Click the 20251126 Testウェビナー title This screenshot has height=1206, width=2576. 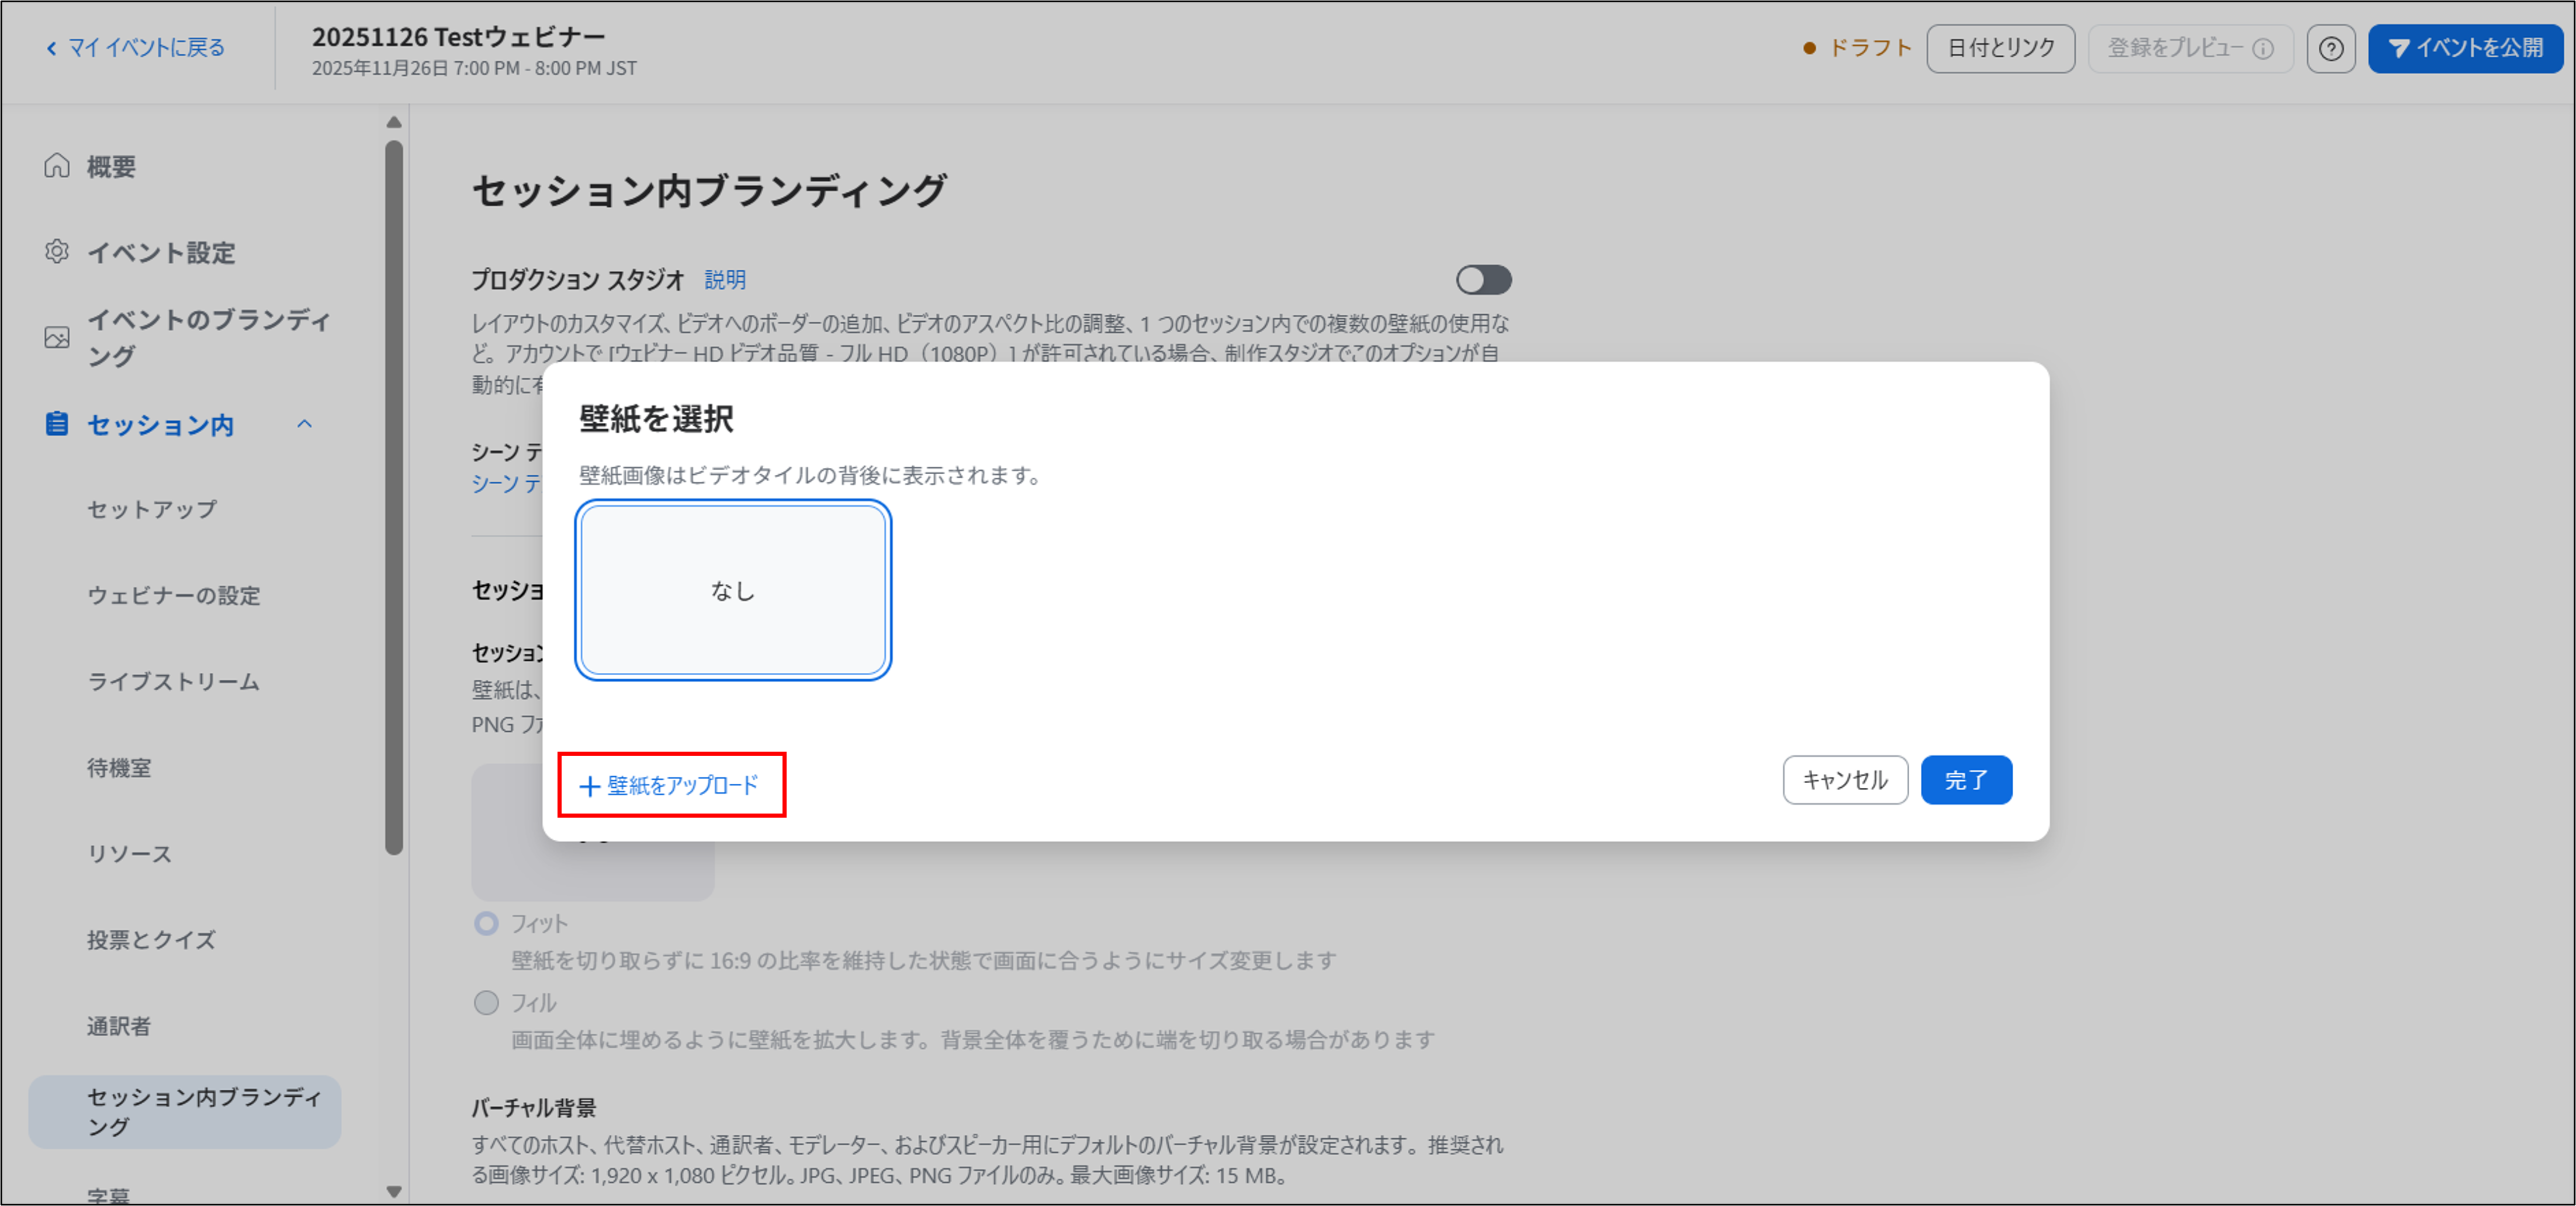pos(459,37)
